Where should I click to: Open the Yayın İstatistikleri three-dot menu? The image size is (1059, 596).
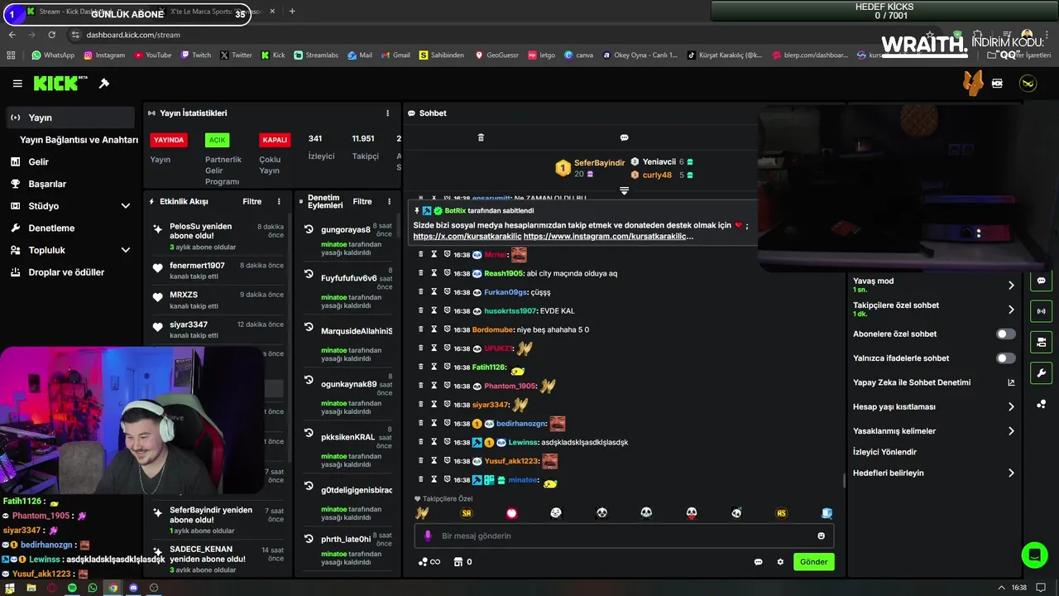click(x=387, y=113)
